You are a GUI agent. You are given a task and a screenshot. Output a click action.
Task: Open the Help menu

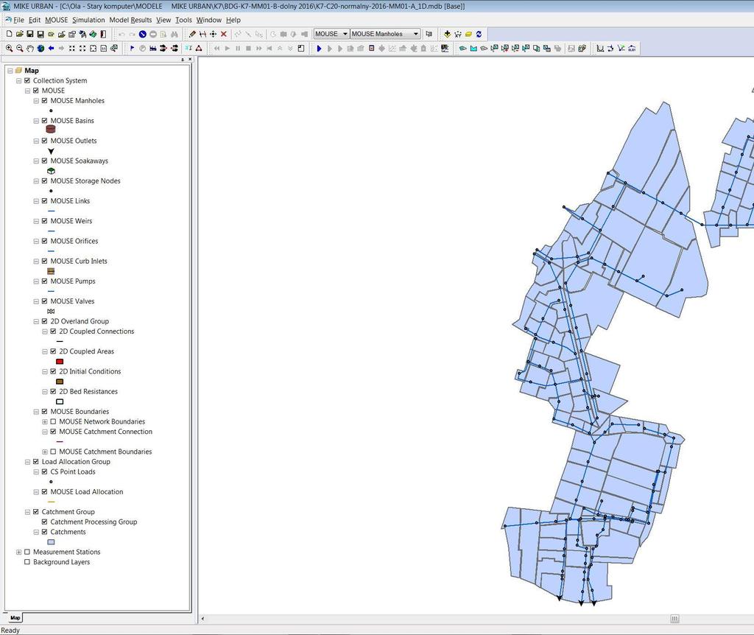coord(233,20)
